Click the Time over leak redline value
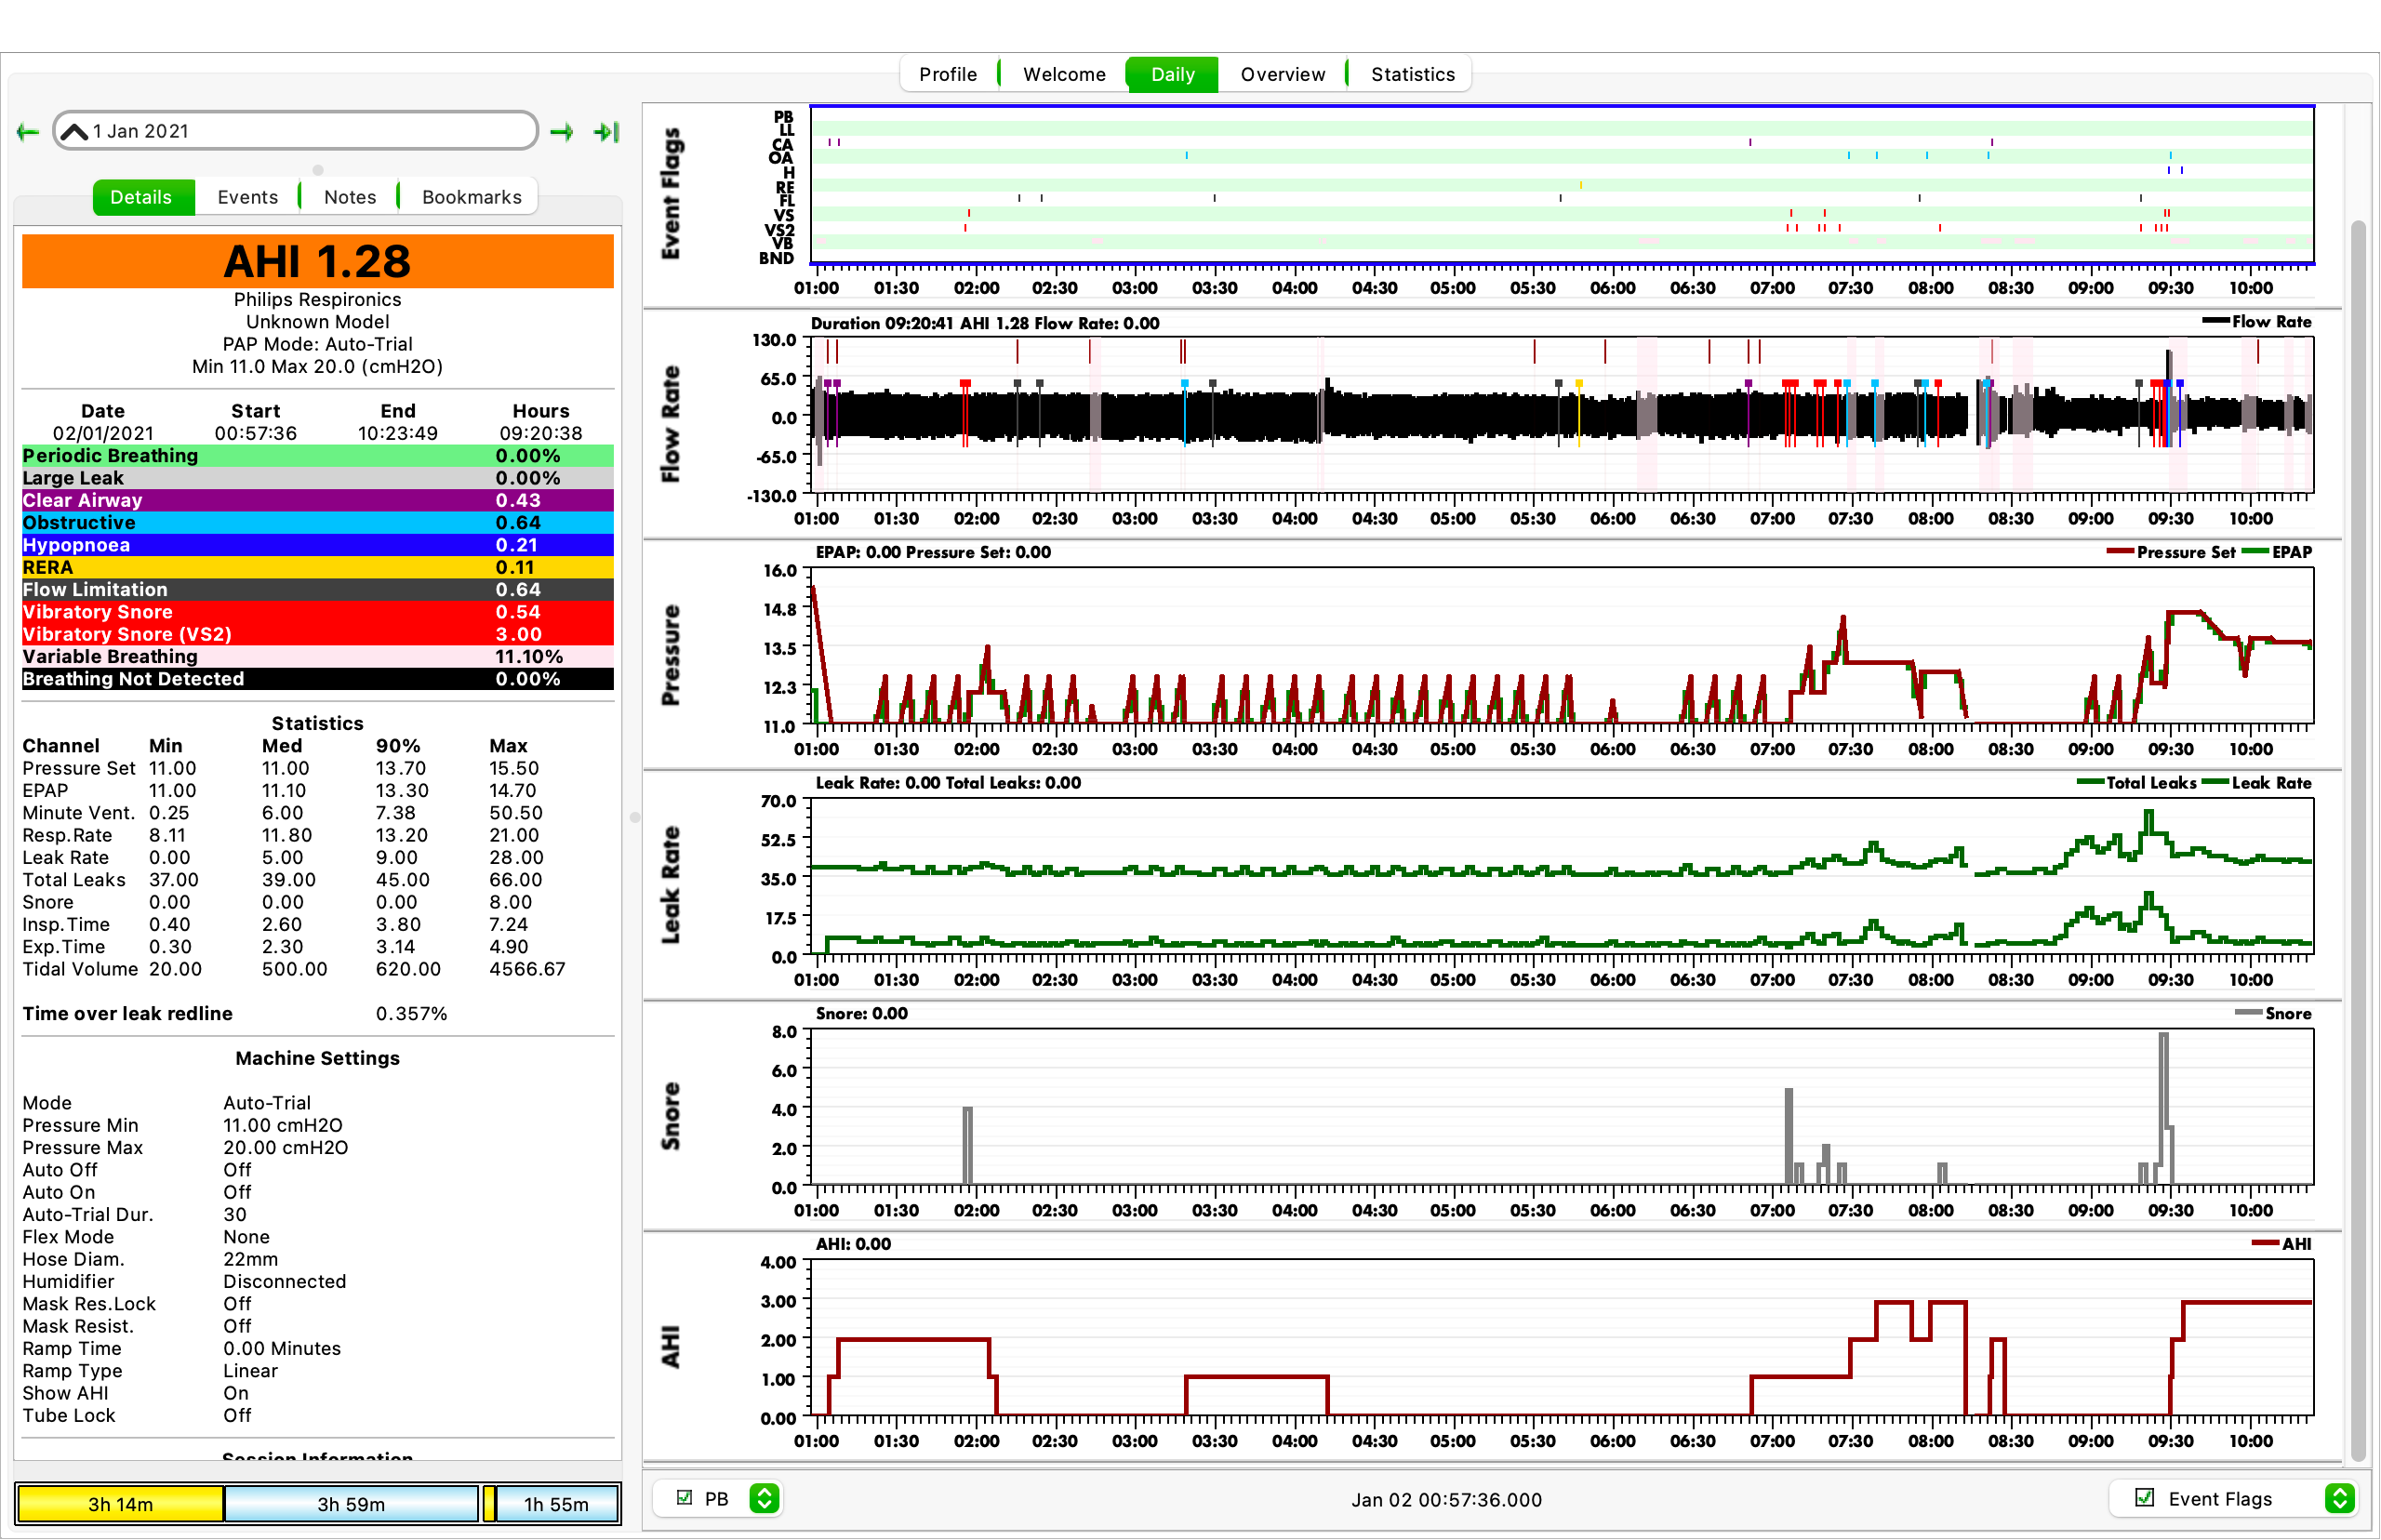This screenshot has height=1540, width=2381. coord(411,1013)
